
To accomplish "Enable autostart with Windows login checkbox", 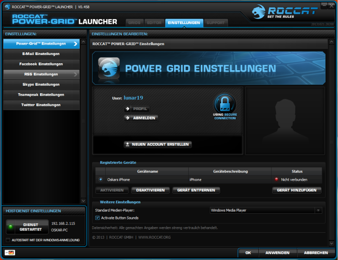I will (x=8, y=240).
